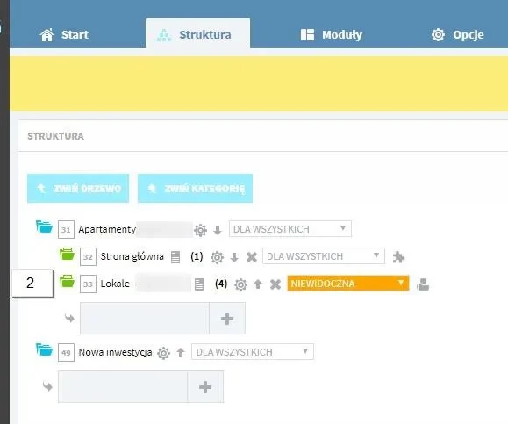This screenshot has height=424, width=508.
Task: Click stamp icon beside NIEWIDOCZNA dropdown
Action: pyautogui.click(x=423, y=284)
